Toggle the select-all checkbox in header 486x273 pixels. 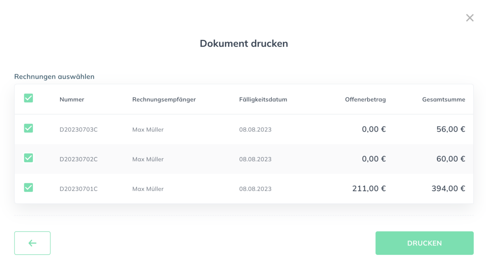coord(28,98)
